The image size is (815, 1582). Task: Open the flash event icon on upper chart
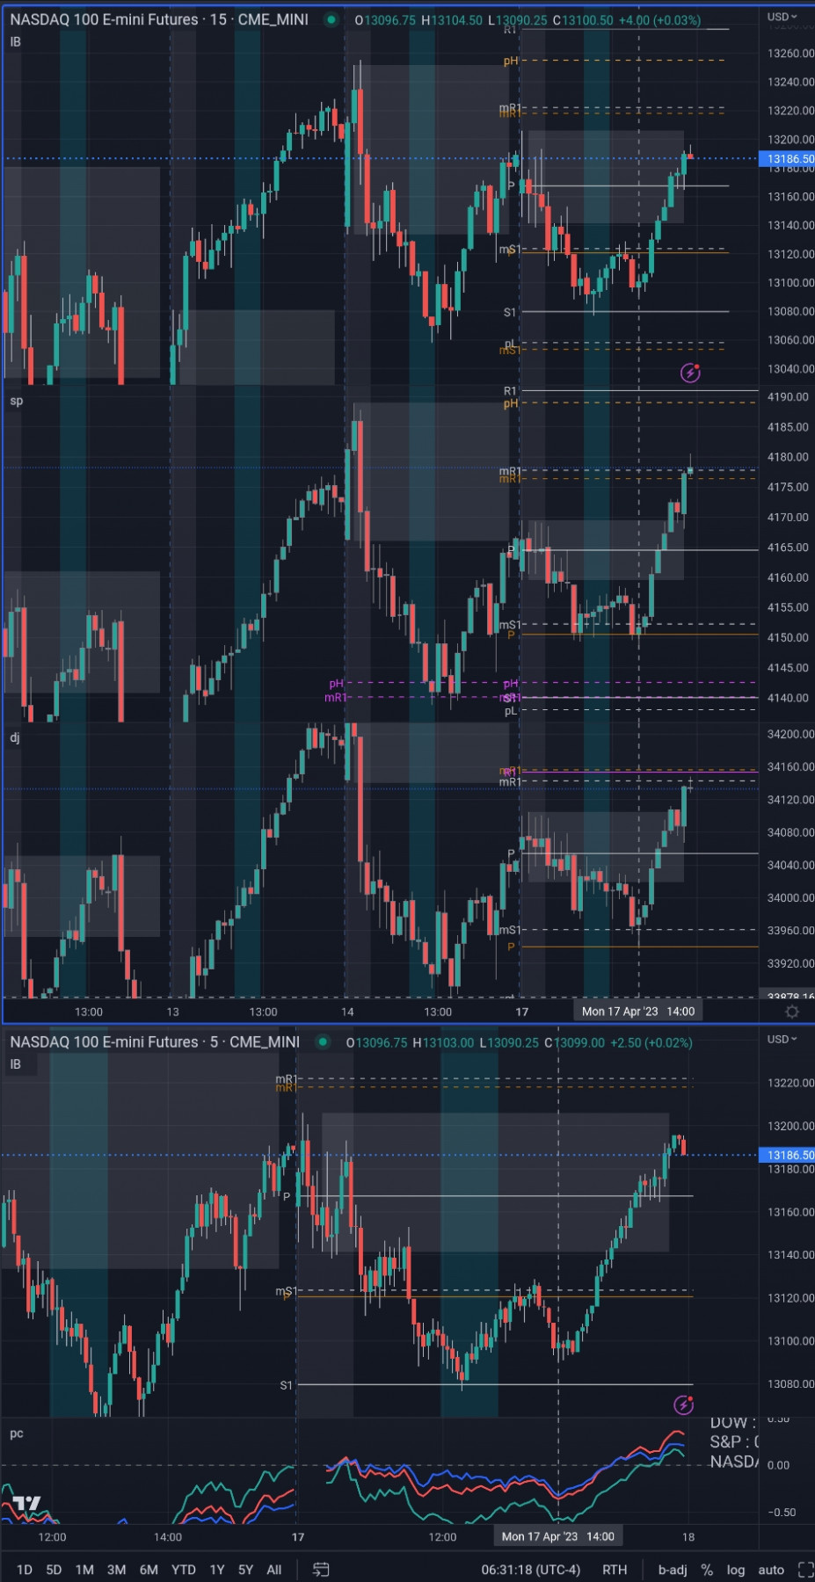point(691,373)
